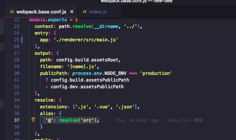Click line number 23 in gutter

(x=17, y=26)
